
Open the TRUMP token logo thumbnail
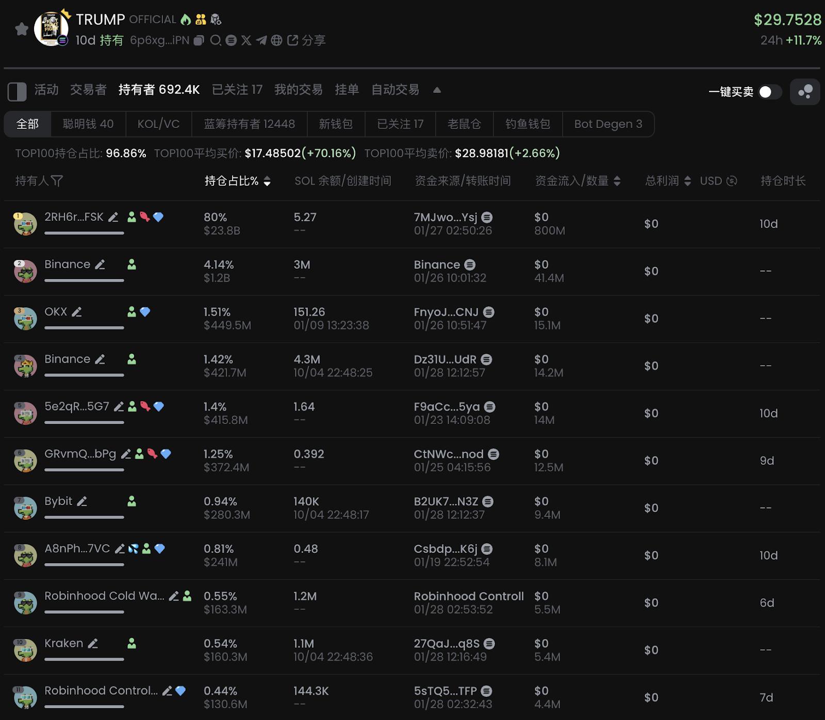coord(51,29)
